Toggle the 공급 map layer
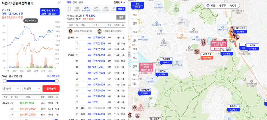The image size is (267, 120). point(135,15)
